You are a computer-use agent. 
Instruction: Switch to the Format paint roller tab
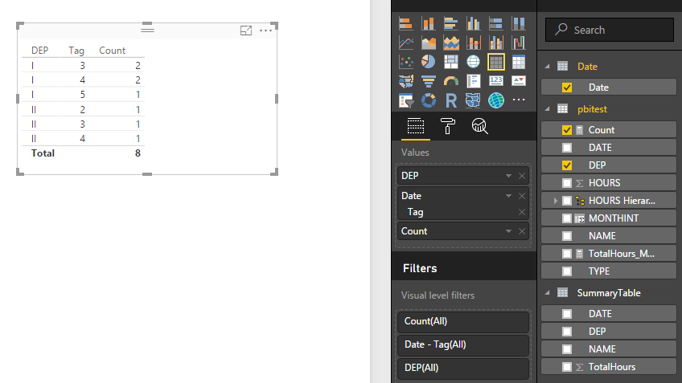(x=447, y=126)
